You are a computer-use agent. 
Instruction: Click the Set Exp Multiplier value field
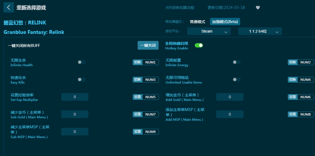point(75,97)
